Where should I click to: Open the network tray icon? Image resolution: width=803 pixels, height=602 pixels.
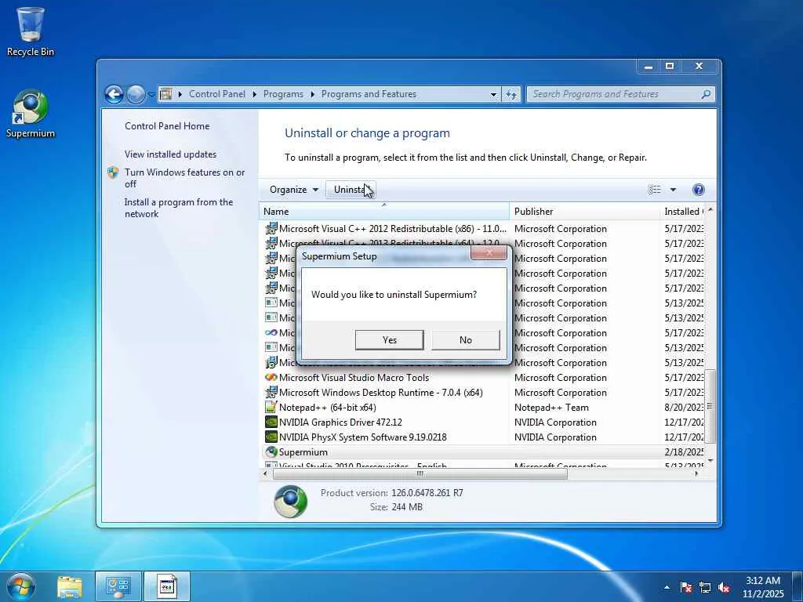[705, 588]
